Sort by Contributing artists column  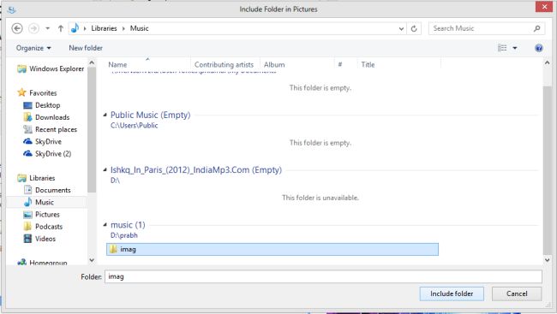pyautogui.click(x=225, y=64)
